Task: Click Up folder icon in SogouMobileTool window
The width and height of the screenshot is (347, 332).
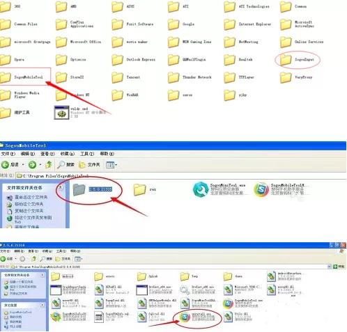Action: (x=49, y=165)
